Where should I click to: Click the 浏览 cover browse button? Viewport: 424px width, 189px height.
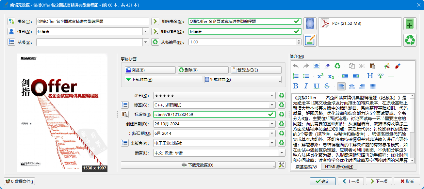pyautogui.click(x=150, y=70)
